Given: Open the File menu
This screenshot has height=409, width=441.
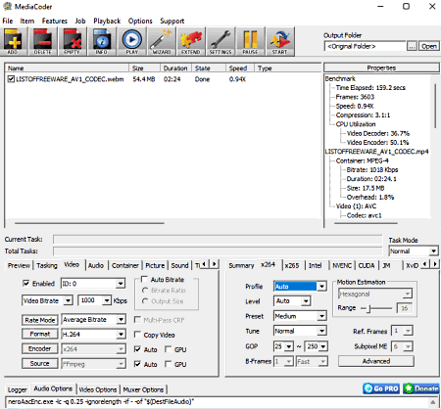Looking at the screenshot, I should 8,21.
